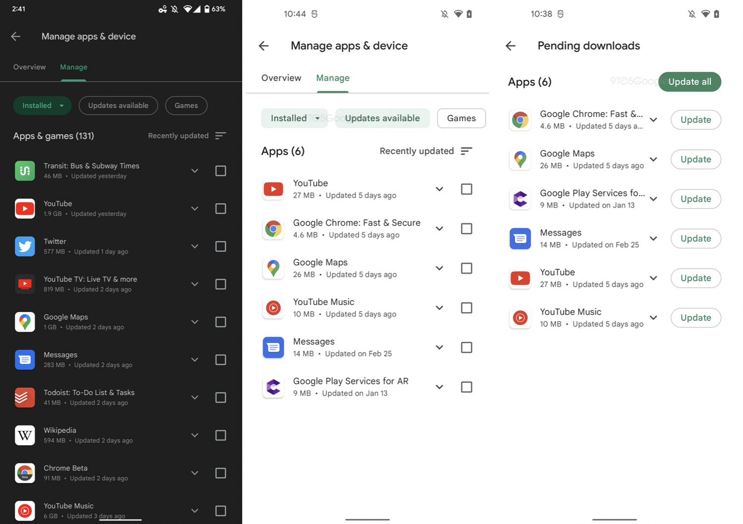This screenshot has height=524, width=743.
Task: Tap YouTube icon in middle Apps (6) list
Action: [x=273, y=189]
